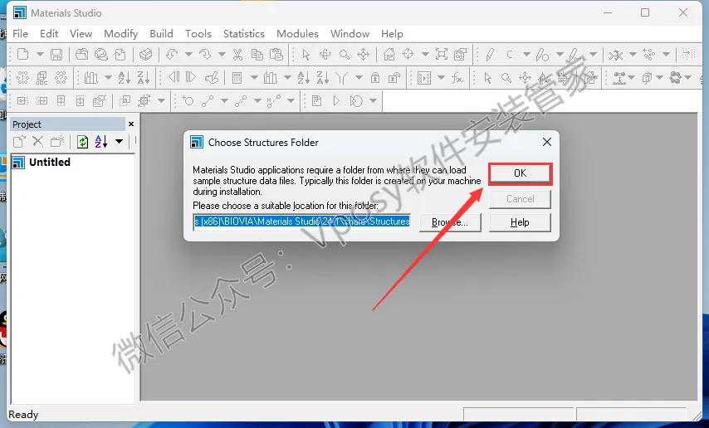Click the Redo arrow icon
The height and width of the screenshot is (428, 709).
pos(205,55)
